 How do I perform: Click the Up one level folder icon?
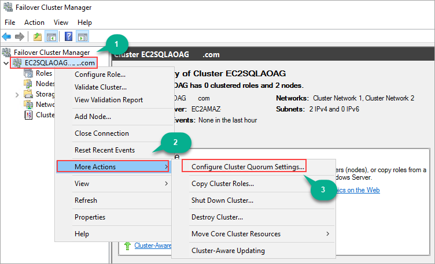point(38,36)
